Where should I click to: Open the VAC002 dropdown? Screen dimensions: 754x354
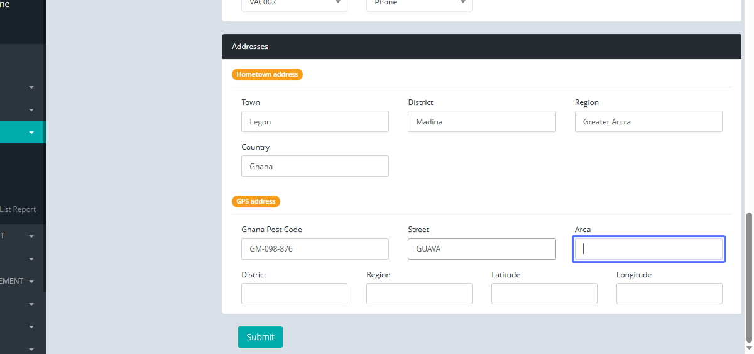pyautogui.click(x=293, y=4)
